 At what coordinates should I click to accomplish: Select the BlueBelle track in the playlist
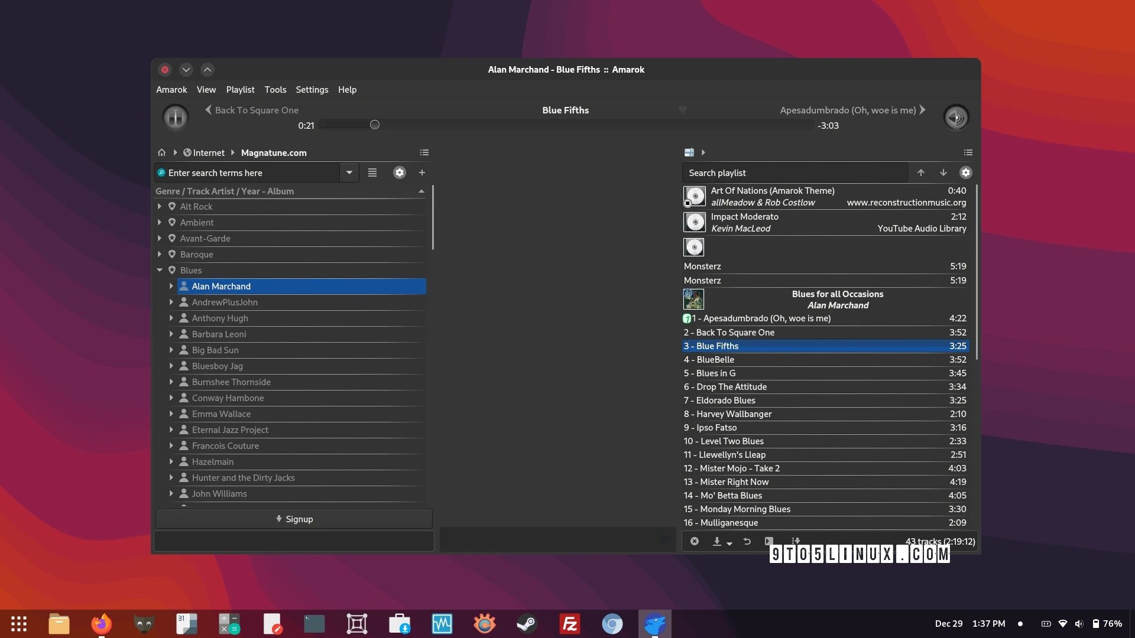[x=715, y=359]
